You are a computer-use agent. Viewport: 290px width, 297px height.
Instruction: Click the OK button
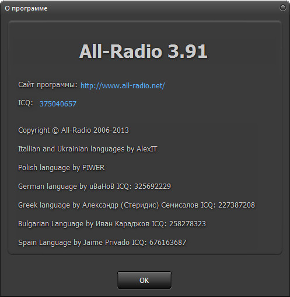click(144, 280)
